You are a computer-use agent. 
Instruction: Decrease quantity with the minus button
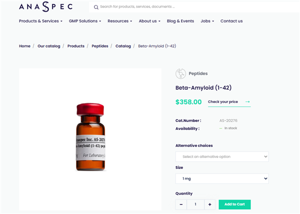181,204
